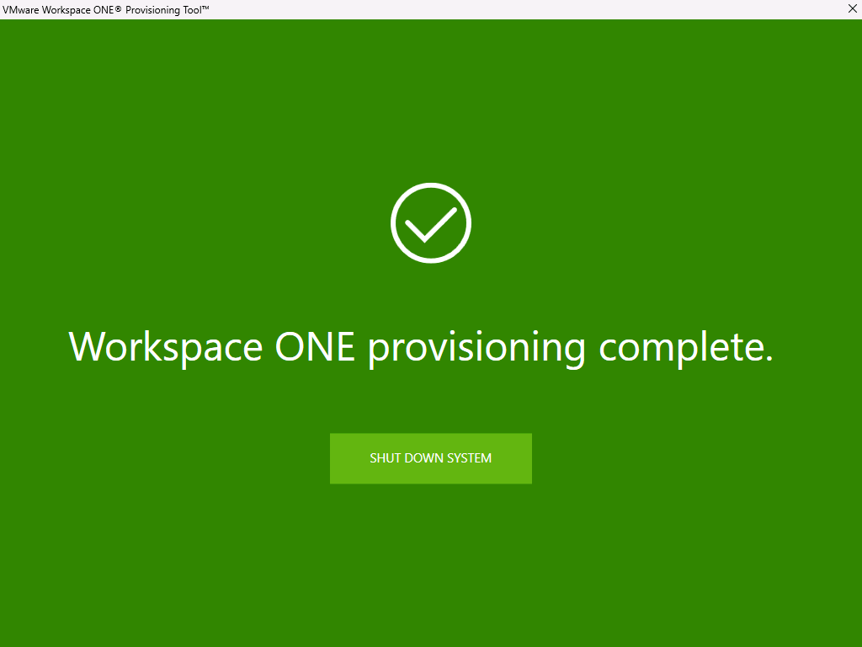
Task: Click the word "Workspace" in the heading
Action: pyautogui.click(x=165, y=347)
